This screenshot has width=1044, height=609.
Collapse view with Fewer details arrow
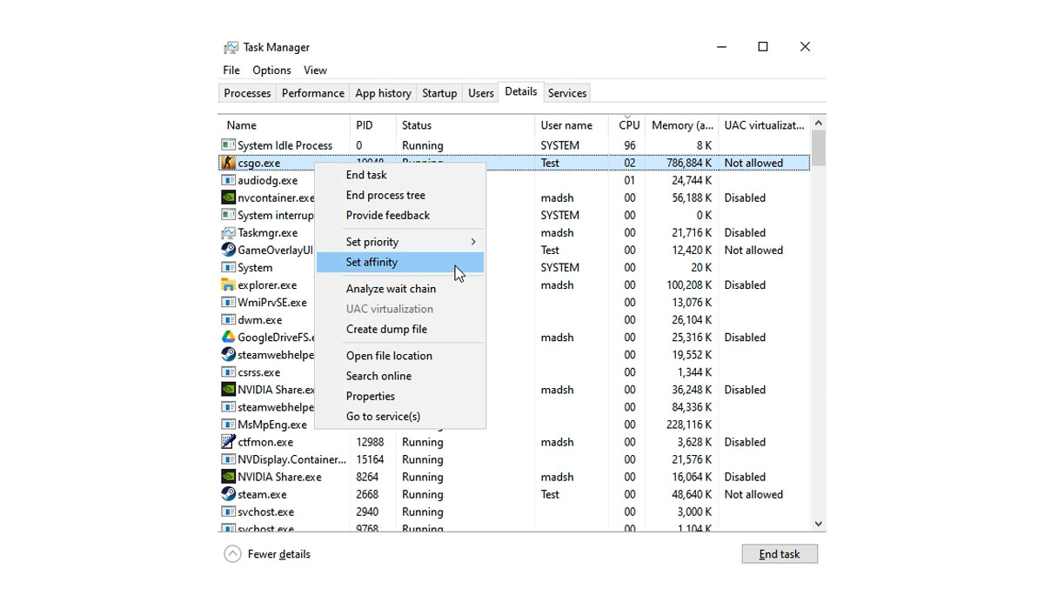click(x=232, y=554)
